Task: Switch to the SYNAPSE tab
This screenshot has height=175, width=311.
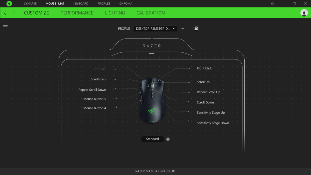Action: coord(30,4)
